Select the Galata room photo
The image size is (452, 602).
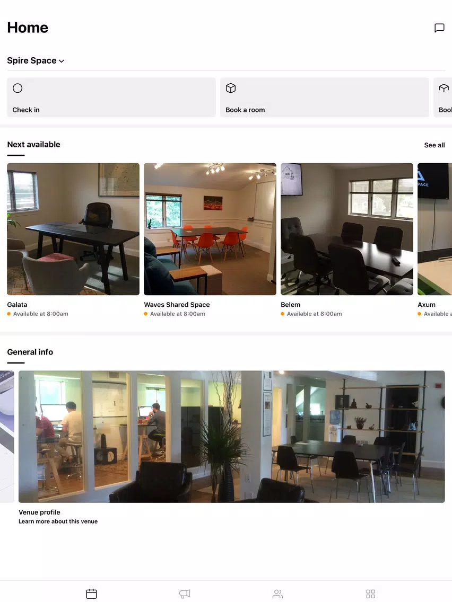73,229
